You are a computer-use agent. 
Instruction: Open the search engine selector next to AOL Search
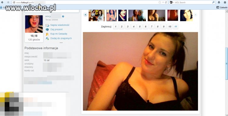(172, 2)
